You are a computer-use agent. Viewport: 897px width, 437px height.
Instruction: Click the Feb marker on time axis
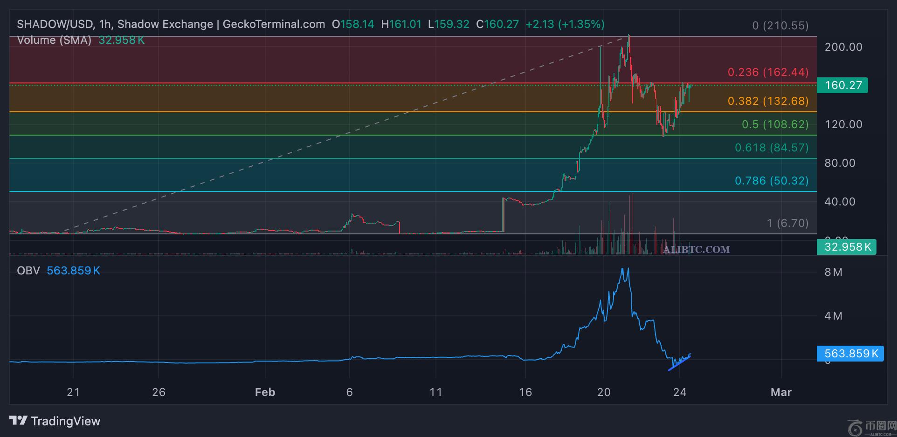pyautogui.click(x=265, y=392)
